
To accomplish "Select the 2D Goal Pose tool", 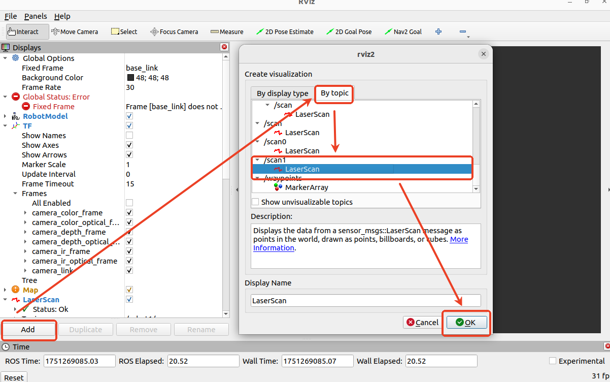I will 349,31.
